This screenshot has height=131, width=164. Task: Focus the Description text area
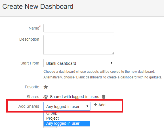point(79,45)
